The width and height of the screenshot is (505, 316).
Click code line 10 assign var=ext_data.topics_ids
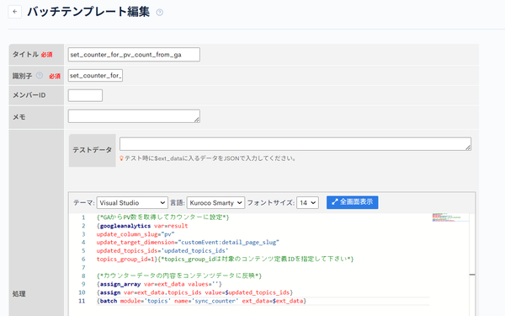point(194,292)
